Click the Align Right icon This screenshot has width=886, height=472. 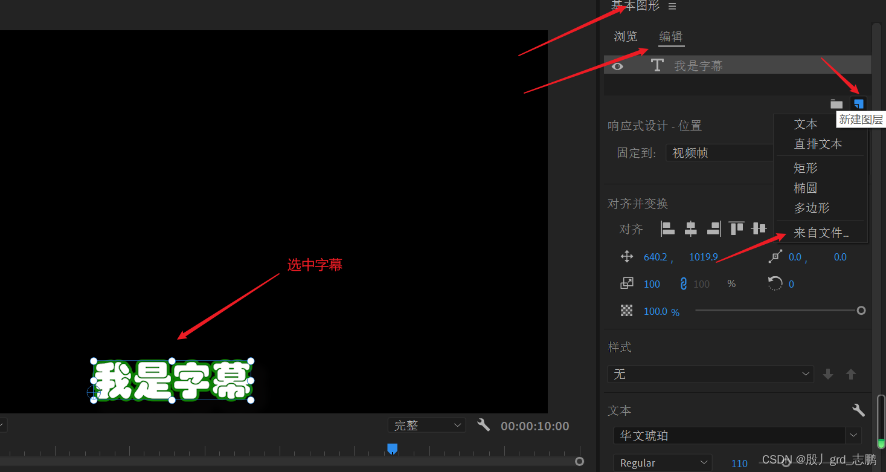(714, 228)
